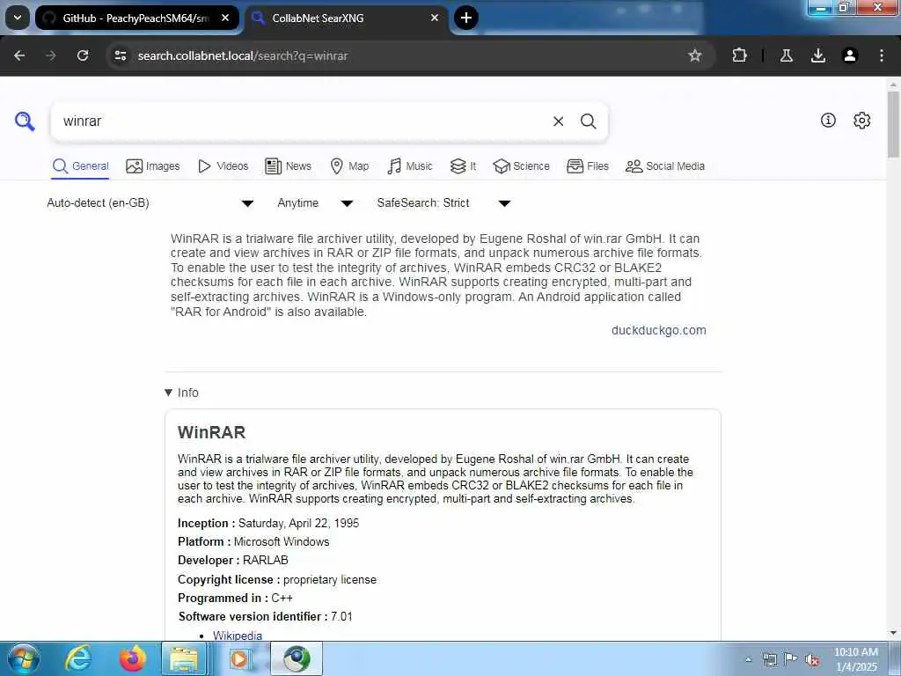Viewport: 901px width, 676px height.
Task: Close the GitHub PeachyPeachSM64 tab
Action: click(x=225, y=18)
